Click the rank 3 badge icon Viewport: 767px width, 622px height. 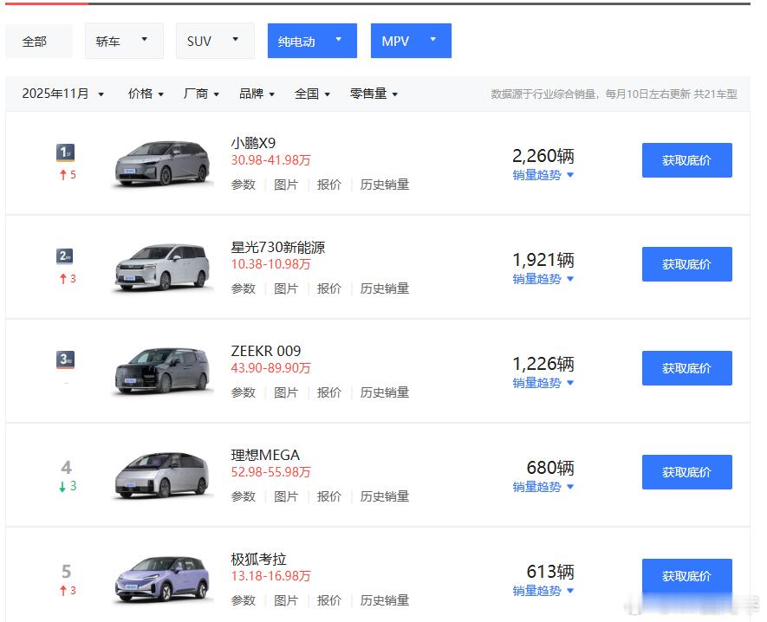66,360
